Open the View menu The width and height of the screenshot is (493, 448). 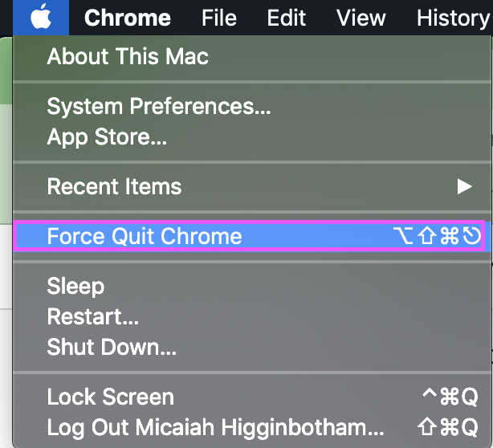[x=361, y=17]
